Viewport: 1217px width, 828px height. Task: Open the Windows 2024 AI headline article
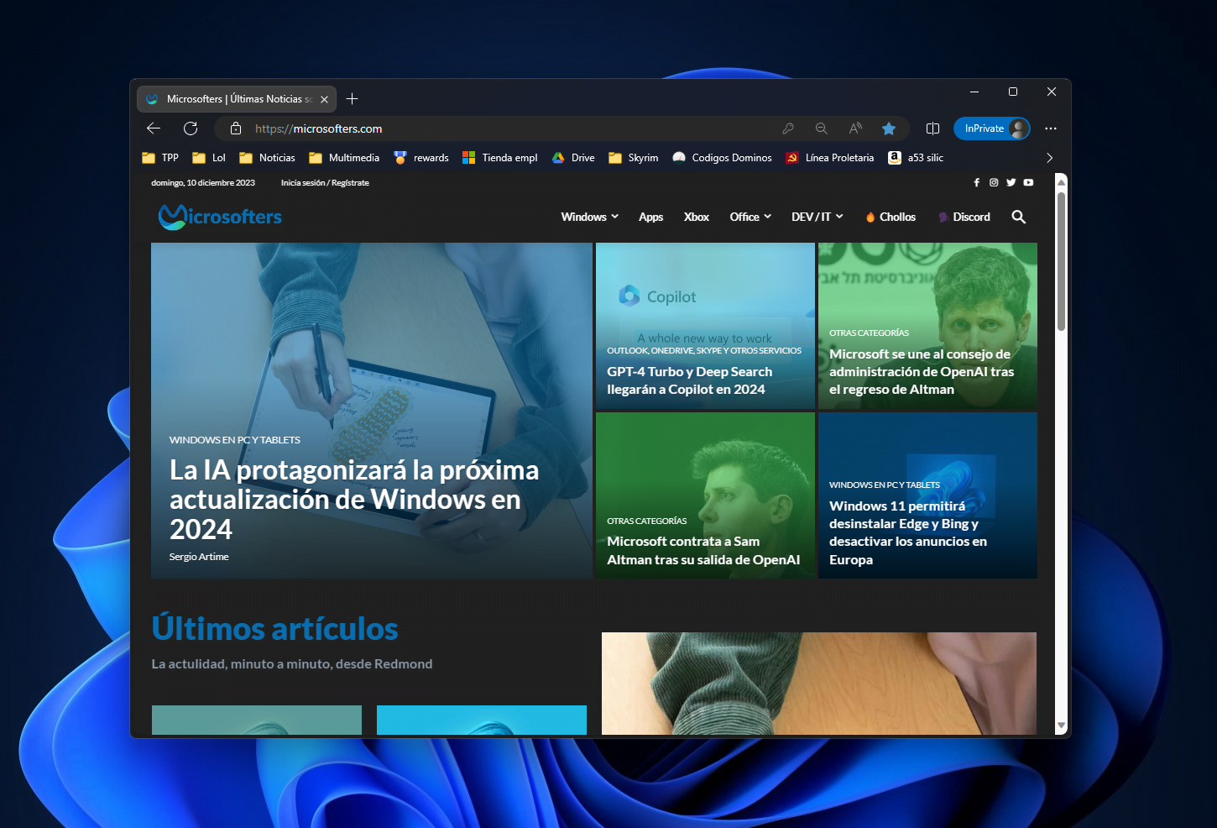tap(353, 499)
